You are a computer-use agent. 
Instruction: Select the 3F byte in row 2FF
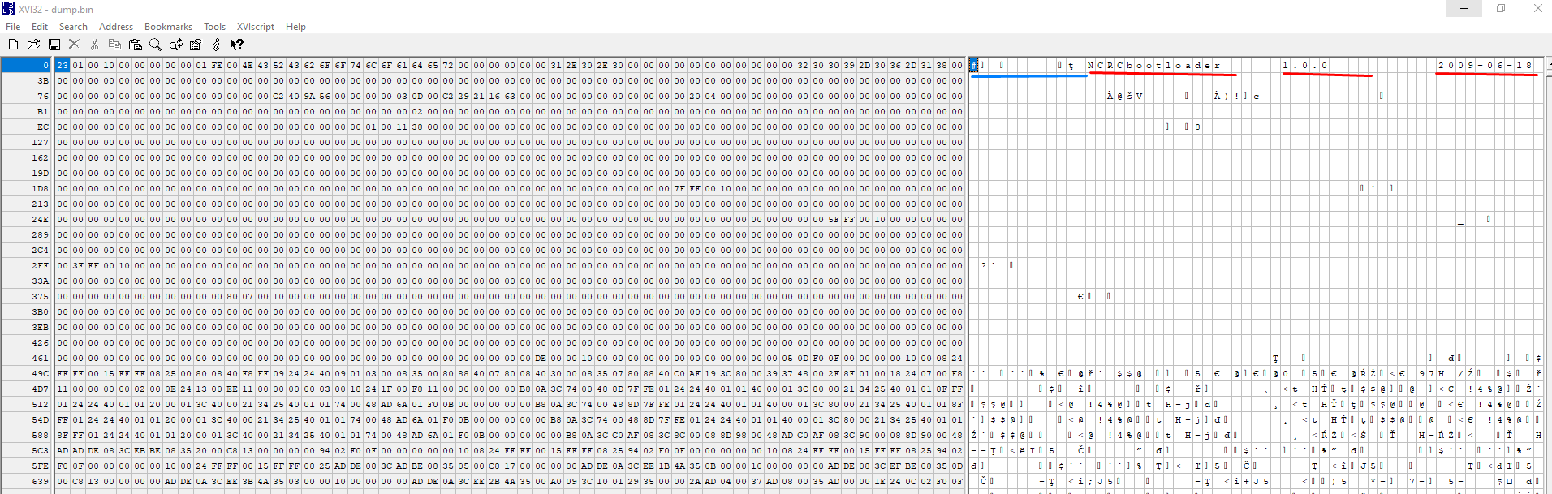pyautogui.click(x=78, y=265)
